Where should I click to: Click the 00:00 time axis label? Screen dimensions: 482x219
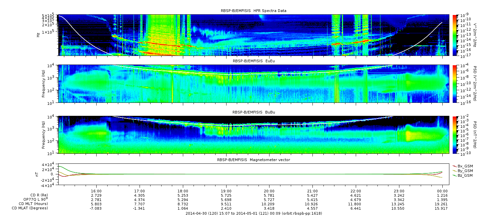(442, 191)
